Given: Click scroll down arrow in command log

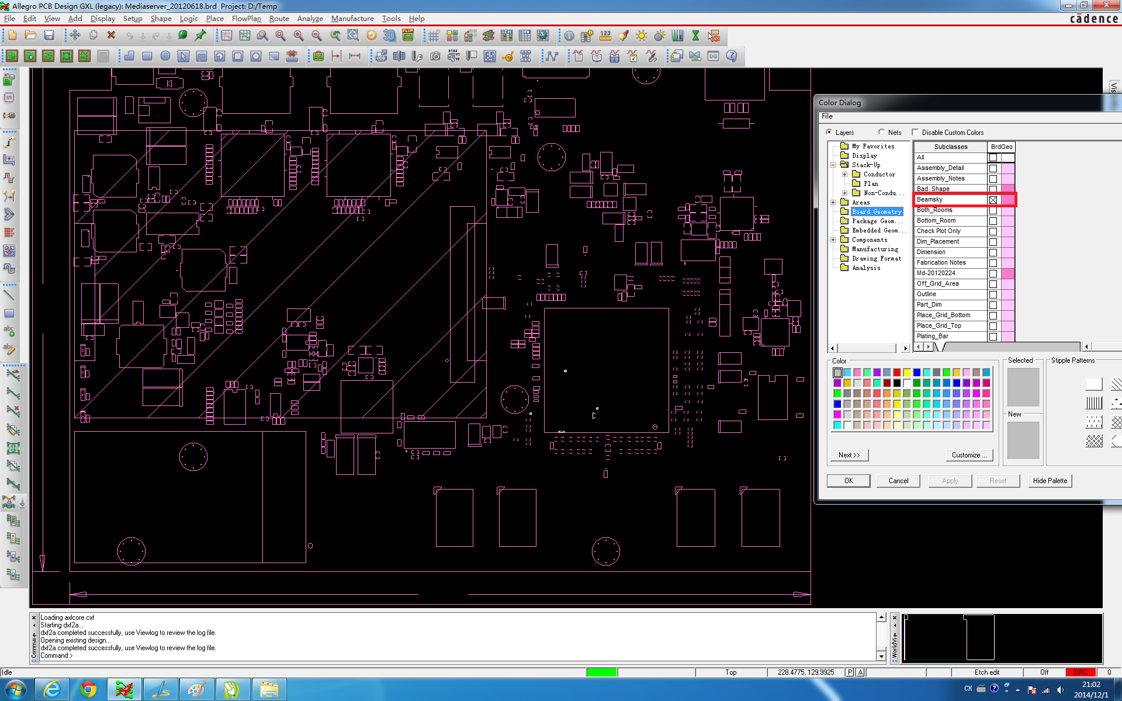Looking at the screenshot, I should tap(881, 656).
